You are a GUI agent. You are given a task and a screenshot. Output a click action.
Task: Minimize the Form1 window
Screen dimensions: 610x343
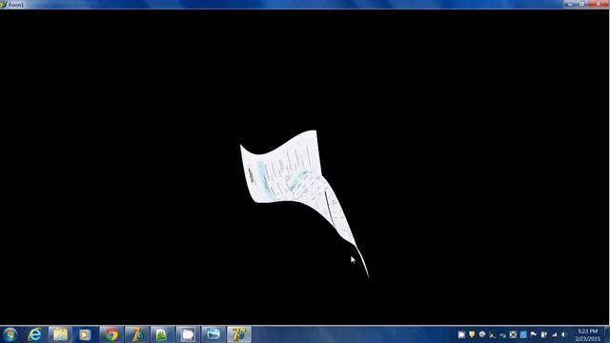[x=570, y=4]
